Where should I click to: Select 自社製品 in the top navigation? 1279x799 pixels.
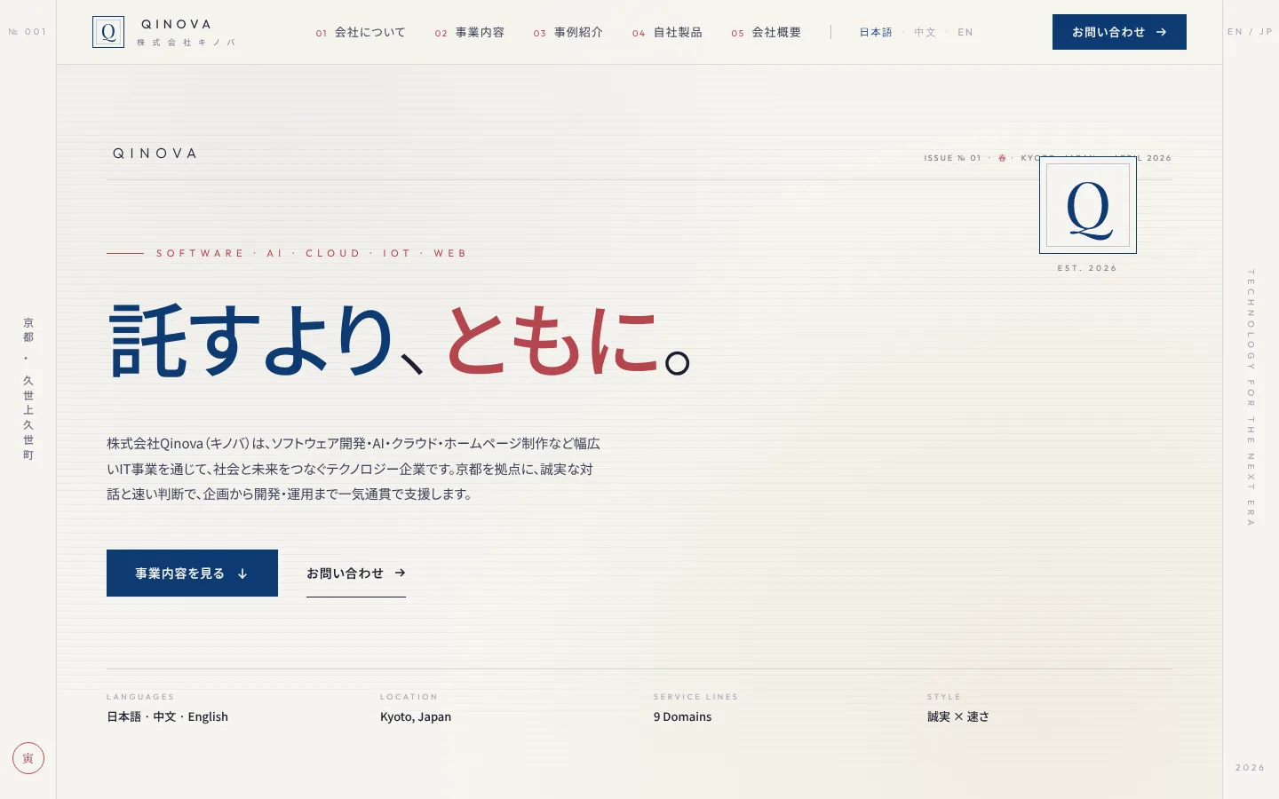(x=667, y=32)
